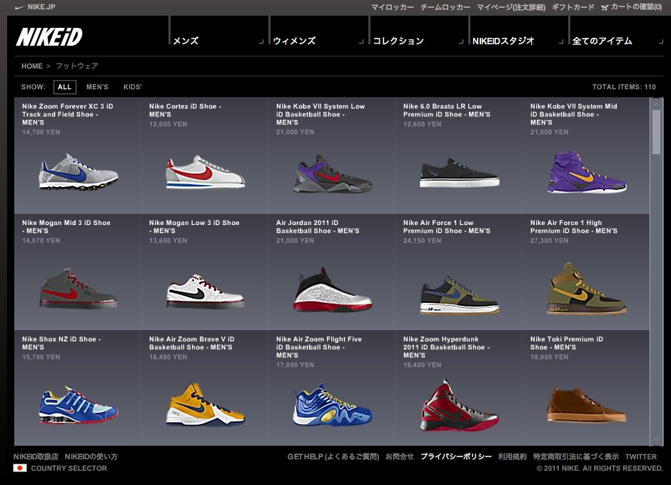The height and width of the screenshot is (485, 671).
Task: Click the 27,300 YEN price
Action: [x=549, y=241]
